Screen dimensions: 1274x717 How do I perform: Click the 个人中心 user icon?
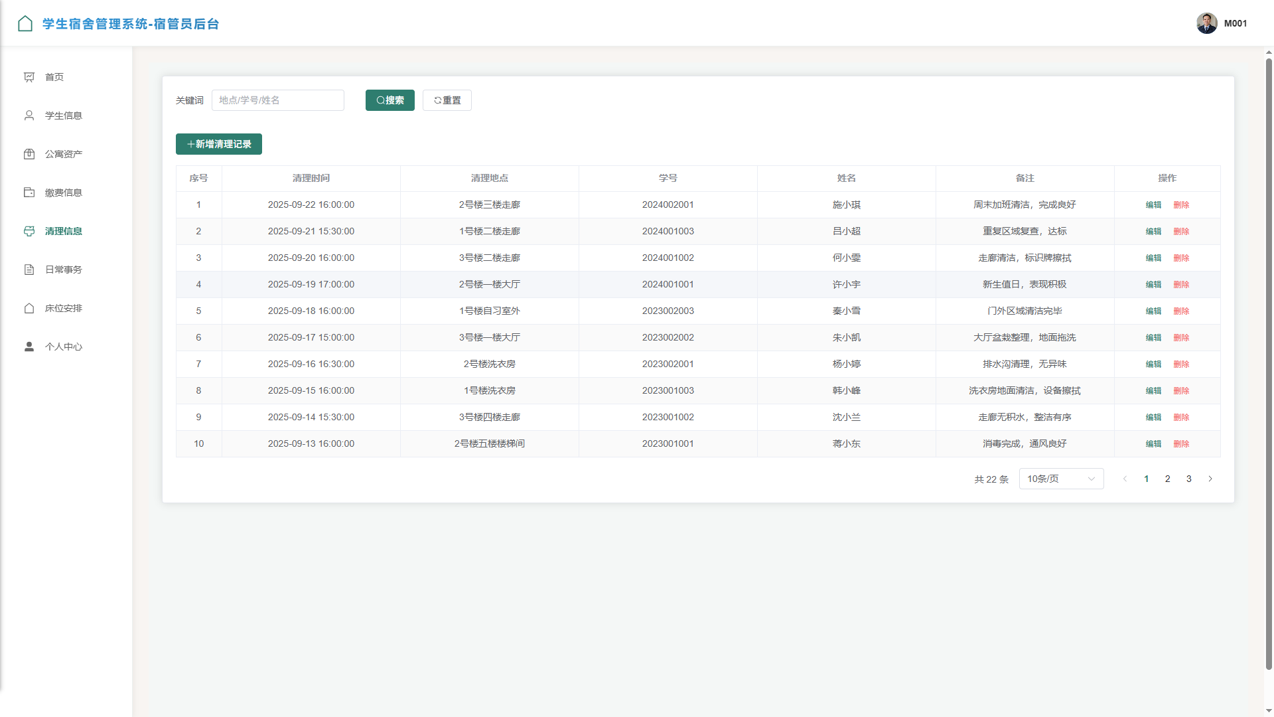[29, 347]
